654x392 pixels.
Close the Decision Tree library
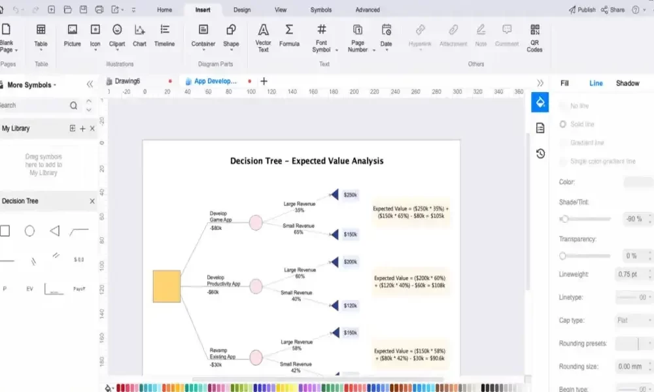point(92,201)
